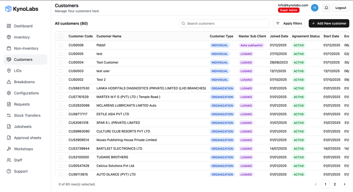Click the notification bell icon
The height and width of the screenshot is (192, 353).
(x=326, y=8)
